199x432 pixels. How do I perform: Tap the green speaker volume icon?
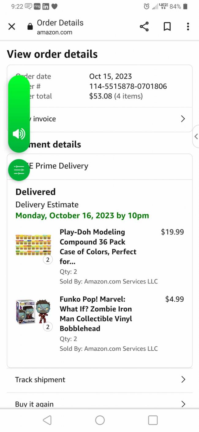click(19, 134)
